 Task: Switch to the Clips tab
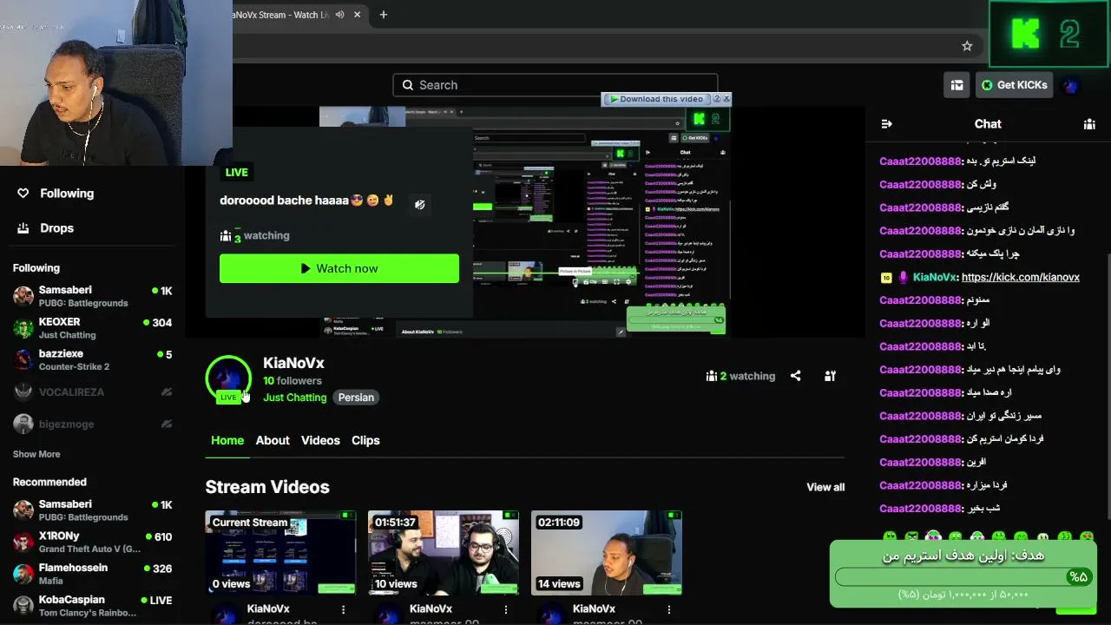(x=365, y=440)
